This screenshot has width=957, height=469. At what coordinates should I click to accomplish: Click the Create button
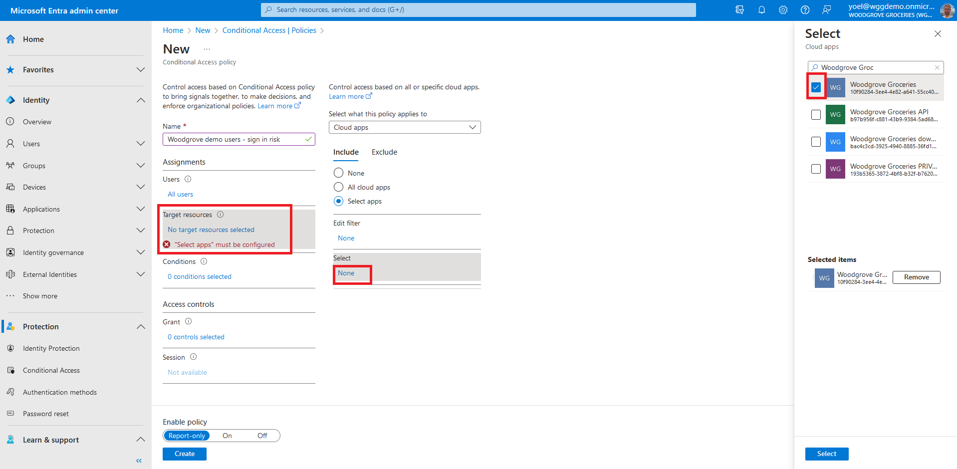point(184,454)
